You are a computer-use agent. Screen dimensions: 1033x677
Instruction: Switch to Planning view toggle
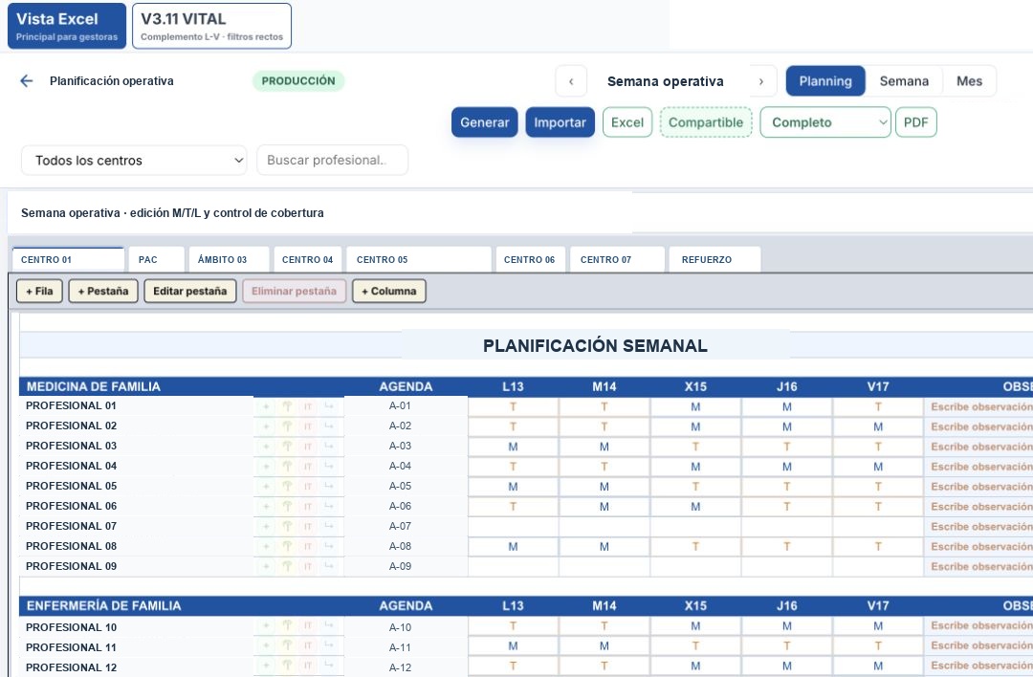(x=825, y=81)
